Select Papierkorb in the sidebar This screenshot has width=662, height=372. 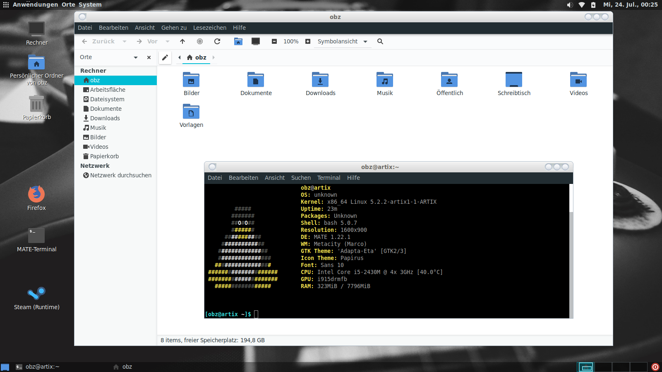click(x=115, y=156)
